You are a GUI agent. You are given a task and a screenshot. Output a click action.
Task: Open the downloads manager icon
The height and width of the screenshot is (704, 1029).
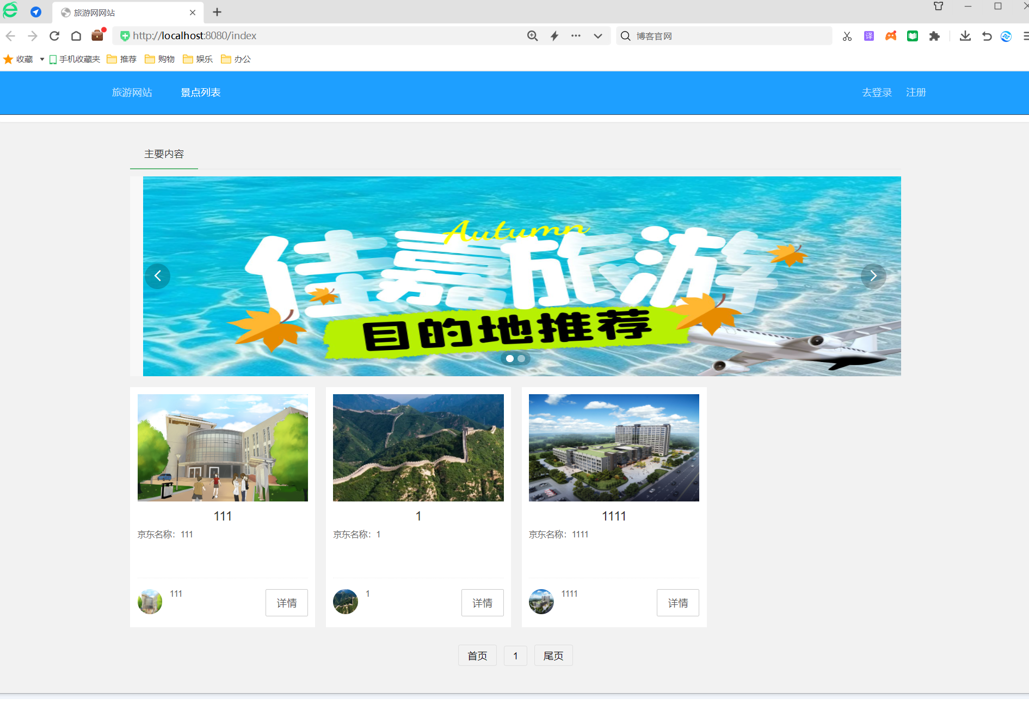(965, 36)
